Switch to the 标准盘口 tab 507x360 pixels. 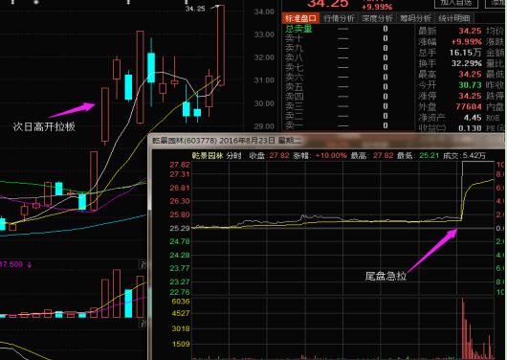click(x=300, y=18)
